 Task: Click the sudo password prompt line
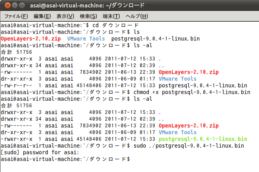[40, 152]
